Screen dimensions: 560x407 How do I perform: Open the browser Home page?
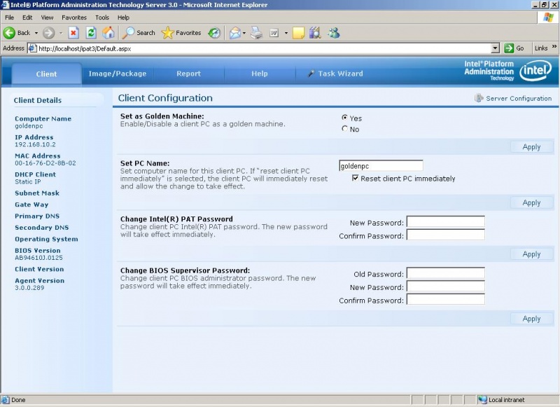(109, 32)
